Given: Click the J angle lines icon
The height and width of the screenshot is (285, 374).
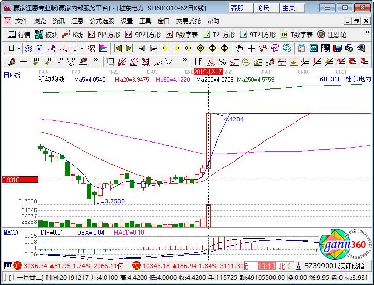Looking at the screenshot, I should (x=305, y=62).
